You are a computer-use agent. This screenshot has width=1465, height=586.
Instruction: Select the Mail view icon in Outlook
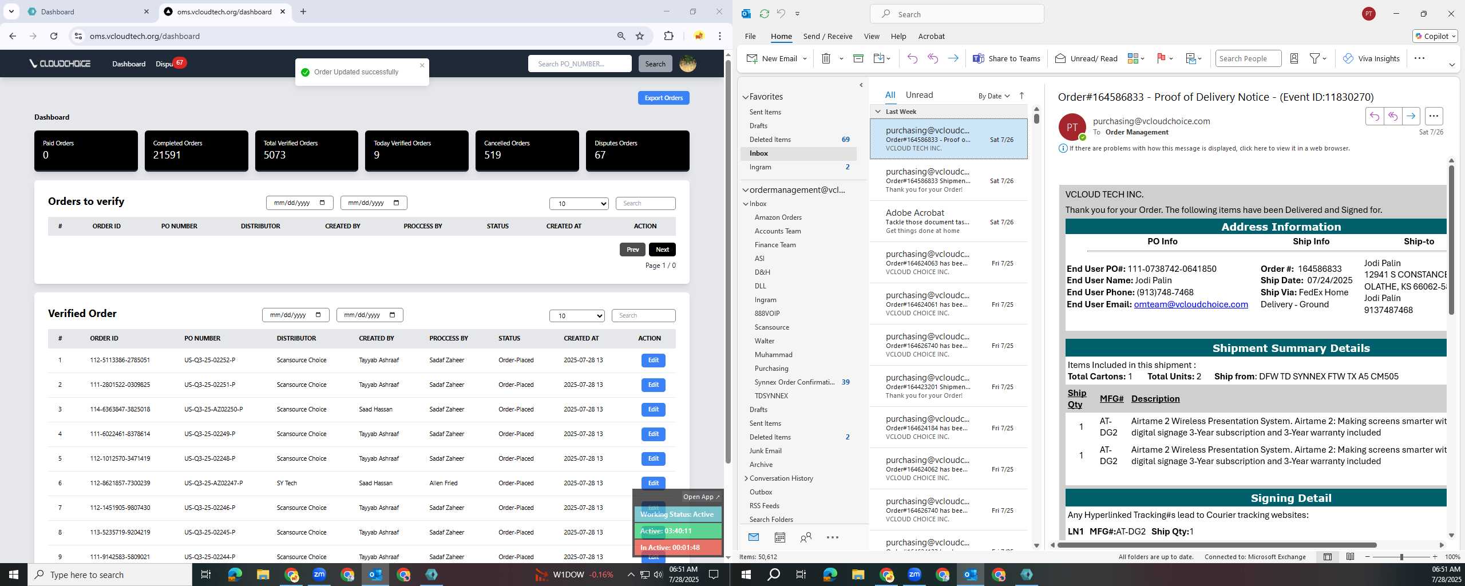(x=754, y=537)
